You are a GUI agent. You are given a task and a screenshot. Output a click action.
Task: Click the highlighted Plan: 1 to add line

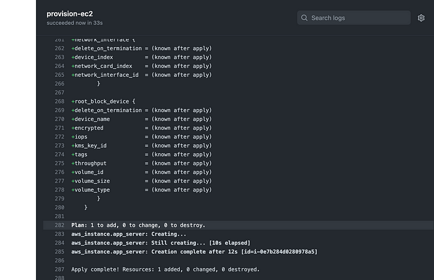pyautogui.click(x=238, y=225)
